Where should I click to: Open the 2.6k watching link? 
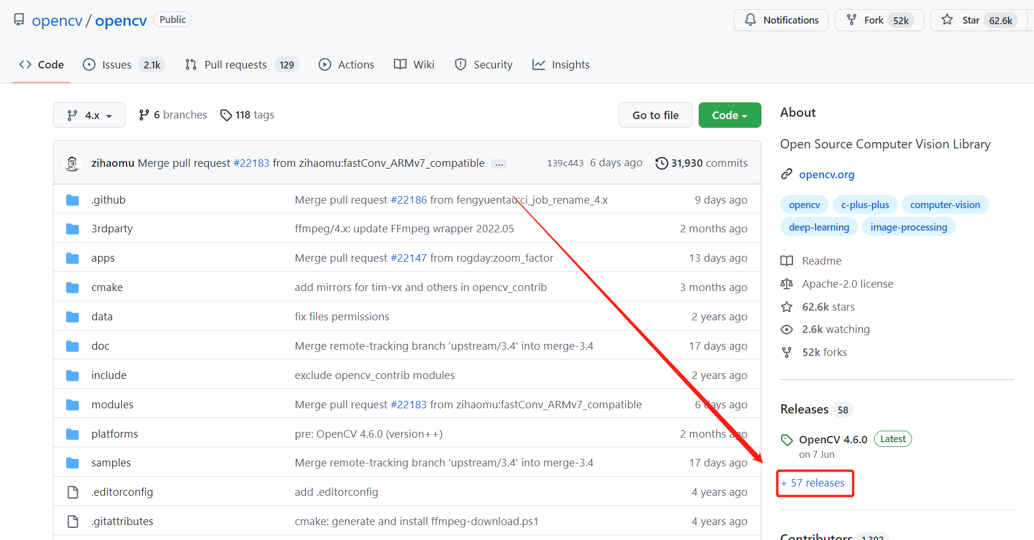[x=836, y=330]
